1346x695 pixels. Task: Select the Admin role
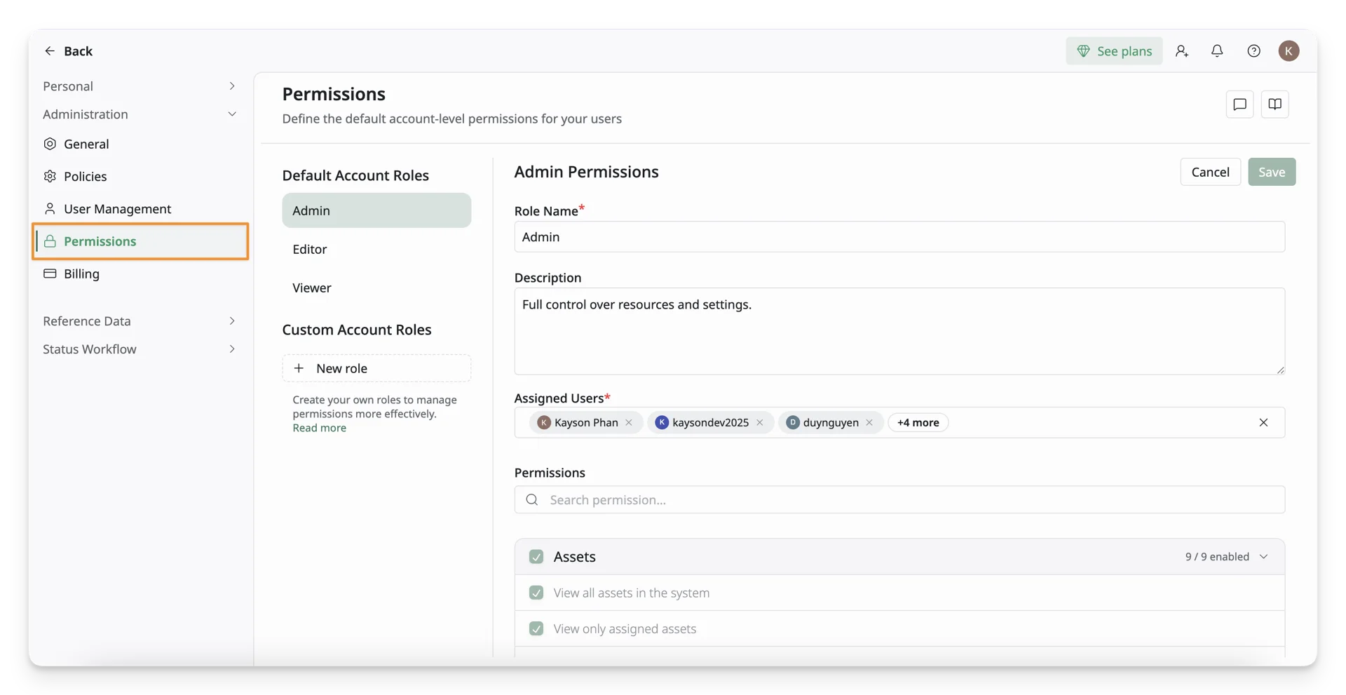coord(376,210)
